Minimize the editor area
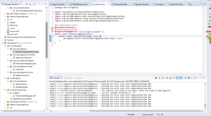The image size is (211, 117). coord(201,4)
